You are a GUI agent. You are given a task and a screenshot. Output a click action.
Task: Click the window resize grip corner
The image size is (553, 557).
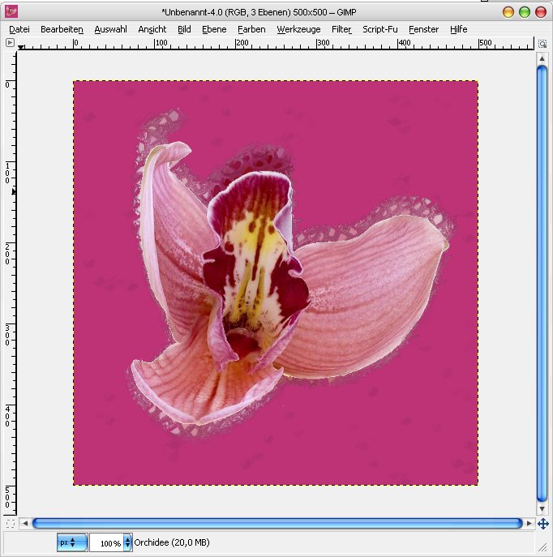coord(542,548)
